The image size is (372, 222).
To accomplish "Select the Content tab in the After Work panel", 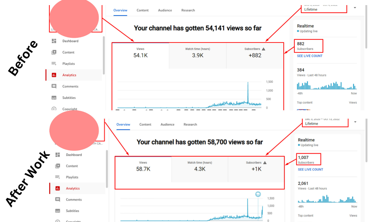I will coord(145,125).
